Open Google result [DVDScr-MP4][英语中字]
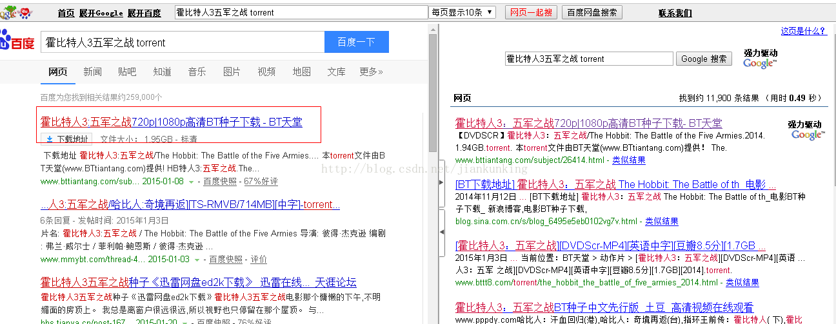The width and height of the screenshot is (836, 324). [611, 246]
